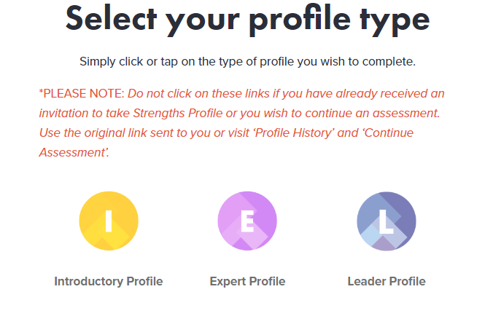Click the 'Simply click or tap' instruction sentence
This screenshot has height=316, width=493.
247,61
